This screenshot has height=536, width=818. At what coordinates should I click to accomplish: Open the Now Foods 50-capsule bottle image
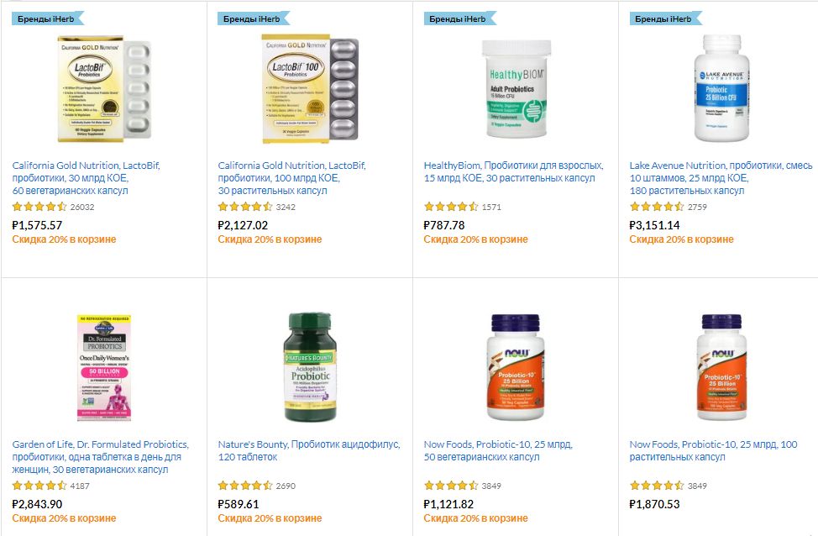[516, 367]
